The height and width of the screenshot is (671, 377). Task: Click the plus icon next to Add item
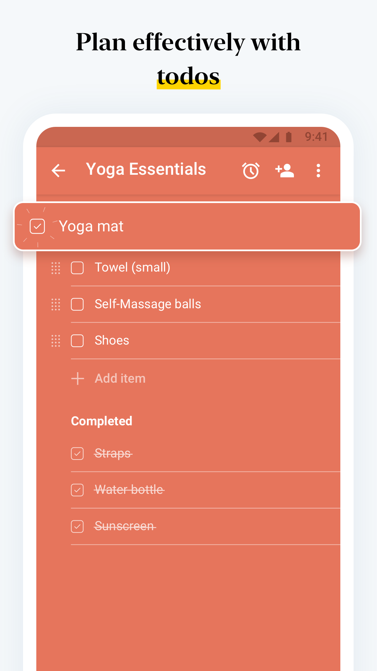click(77, 378)
